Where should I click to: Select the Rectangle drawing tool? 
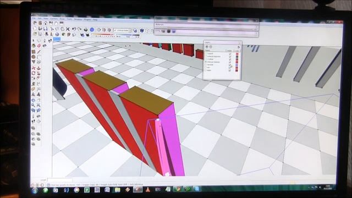(x=34, y=52)
